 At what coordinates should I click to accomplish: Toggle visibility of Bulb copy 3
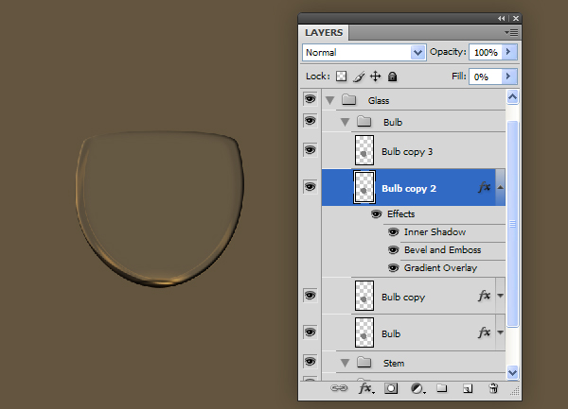pyautogui.click(x=311, y=149)
